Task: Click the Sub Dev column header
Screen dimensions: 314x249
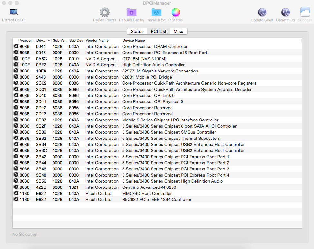Action: [x=76, y=40]
